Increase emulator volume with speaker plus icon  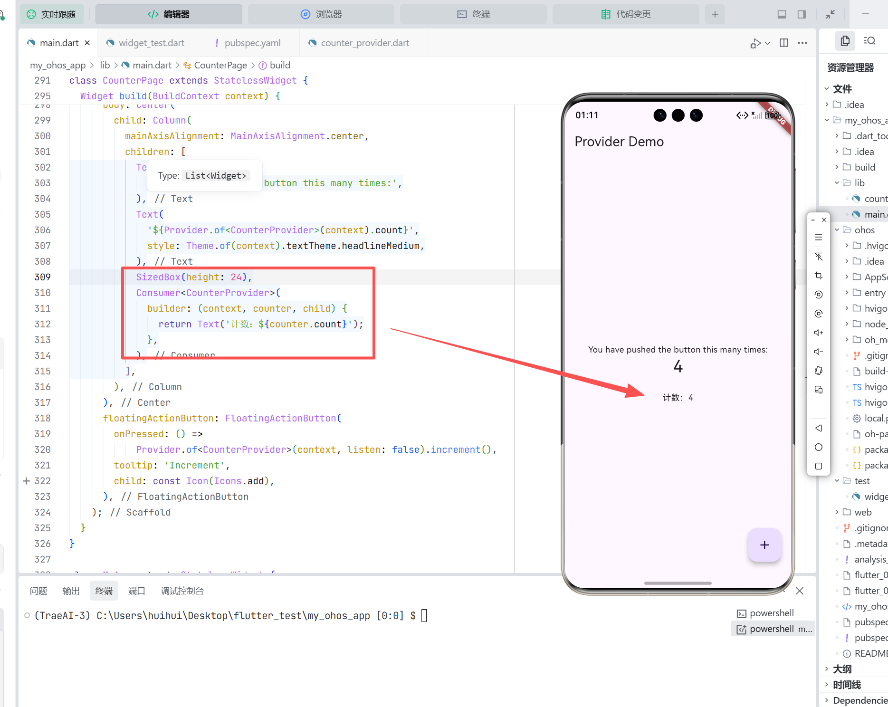(x=819, y=333)
